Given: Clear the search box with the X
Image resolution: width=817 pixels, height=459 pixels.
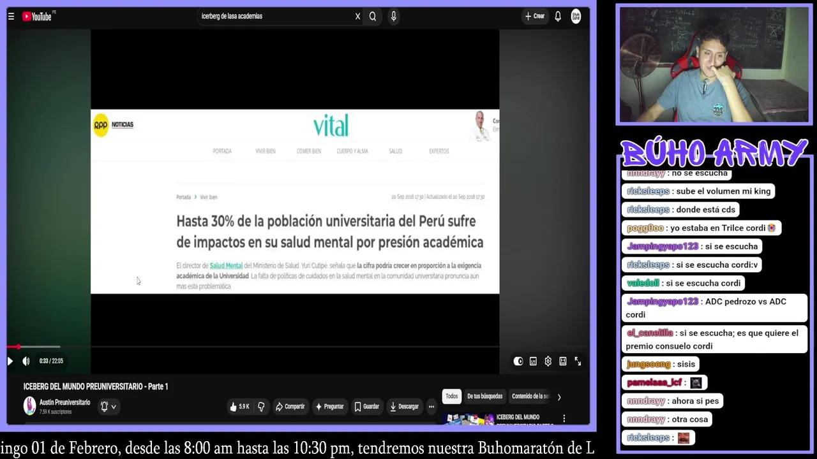Looking at the screenshot, I should (357, 17).
